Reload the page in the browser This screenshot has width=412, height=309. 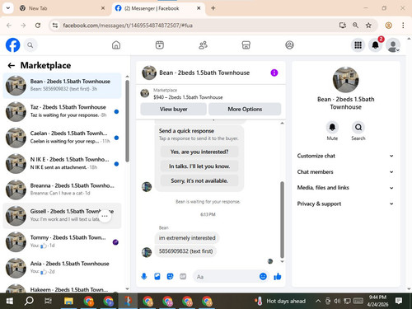(x=38, y=26)
